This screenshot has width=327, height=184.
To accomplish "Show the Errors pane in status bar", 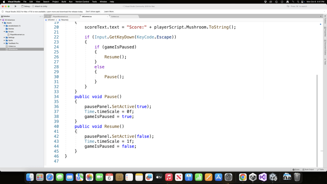I will pos(296,169).
